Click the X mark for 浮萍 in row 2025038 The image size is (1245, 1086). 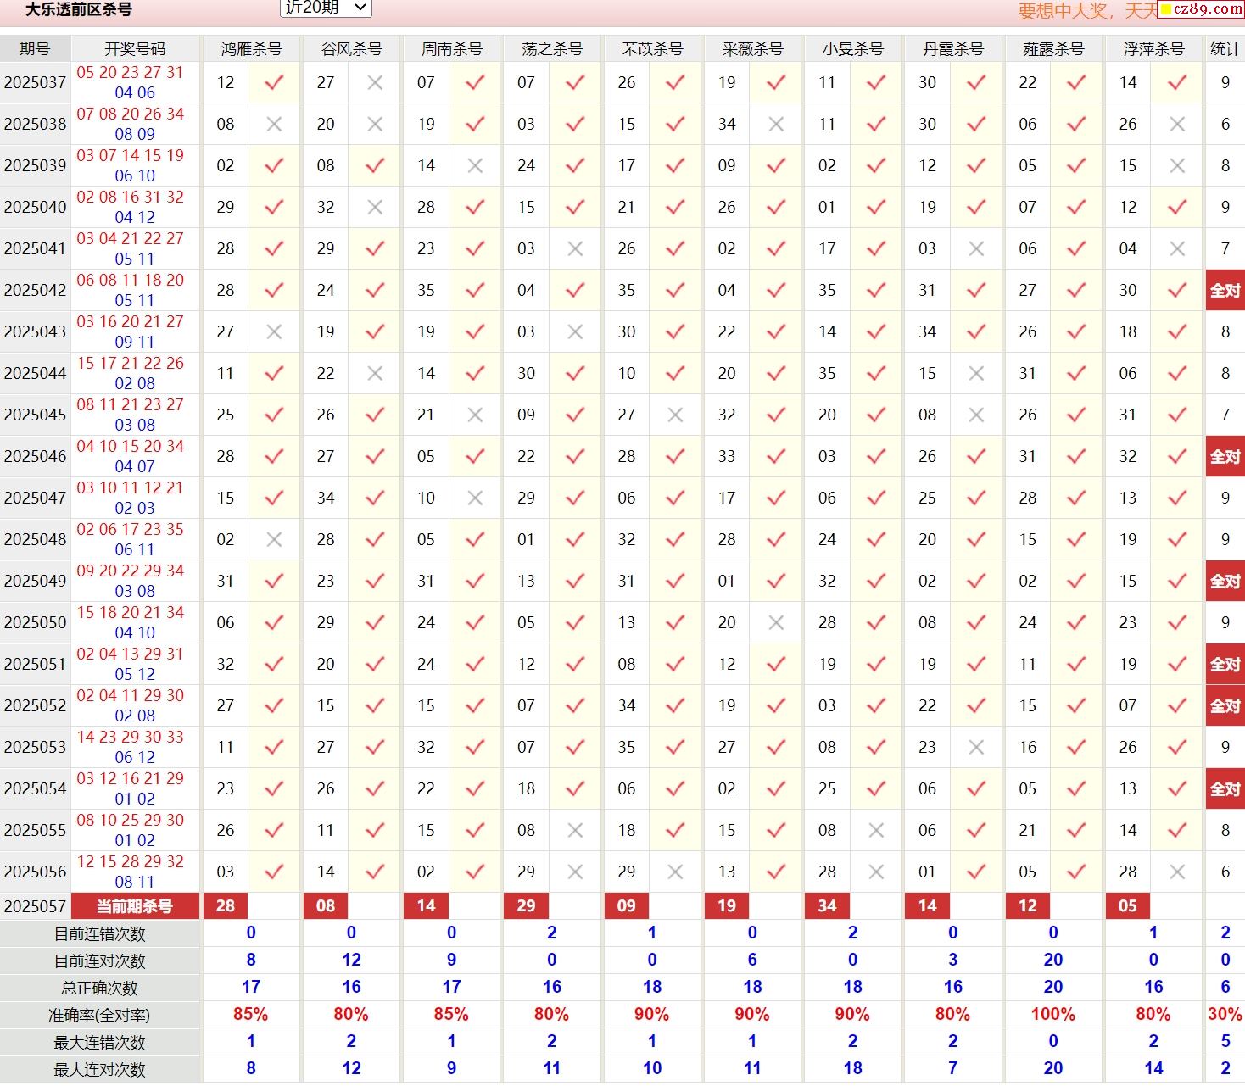point(1176,124)
